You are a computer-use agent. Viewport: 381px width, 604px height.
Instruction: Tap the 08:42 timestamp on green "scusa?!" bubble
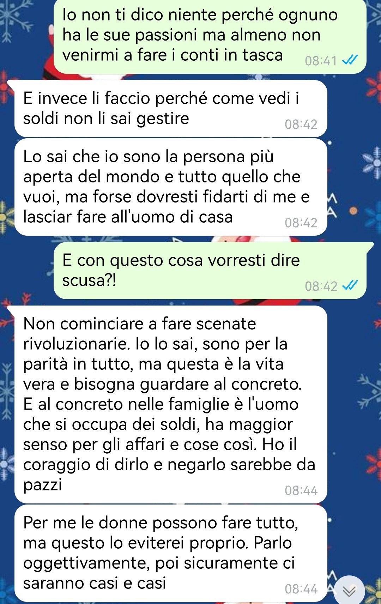click(321, 286)
